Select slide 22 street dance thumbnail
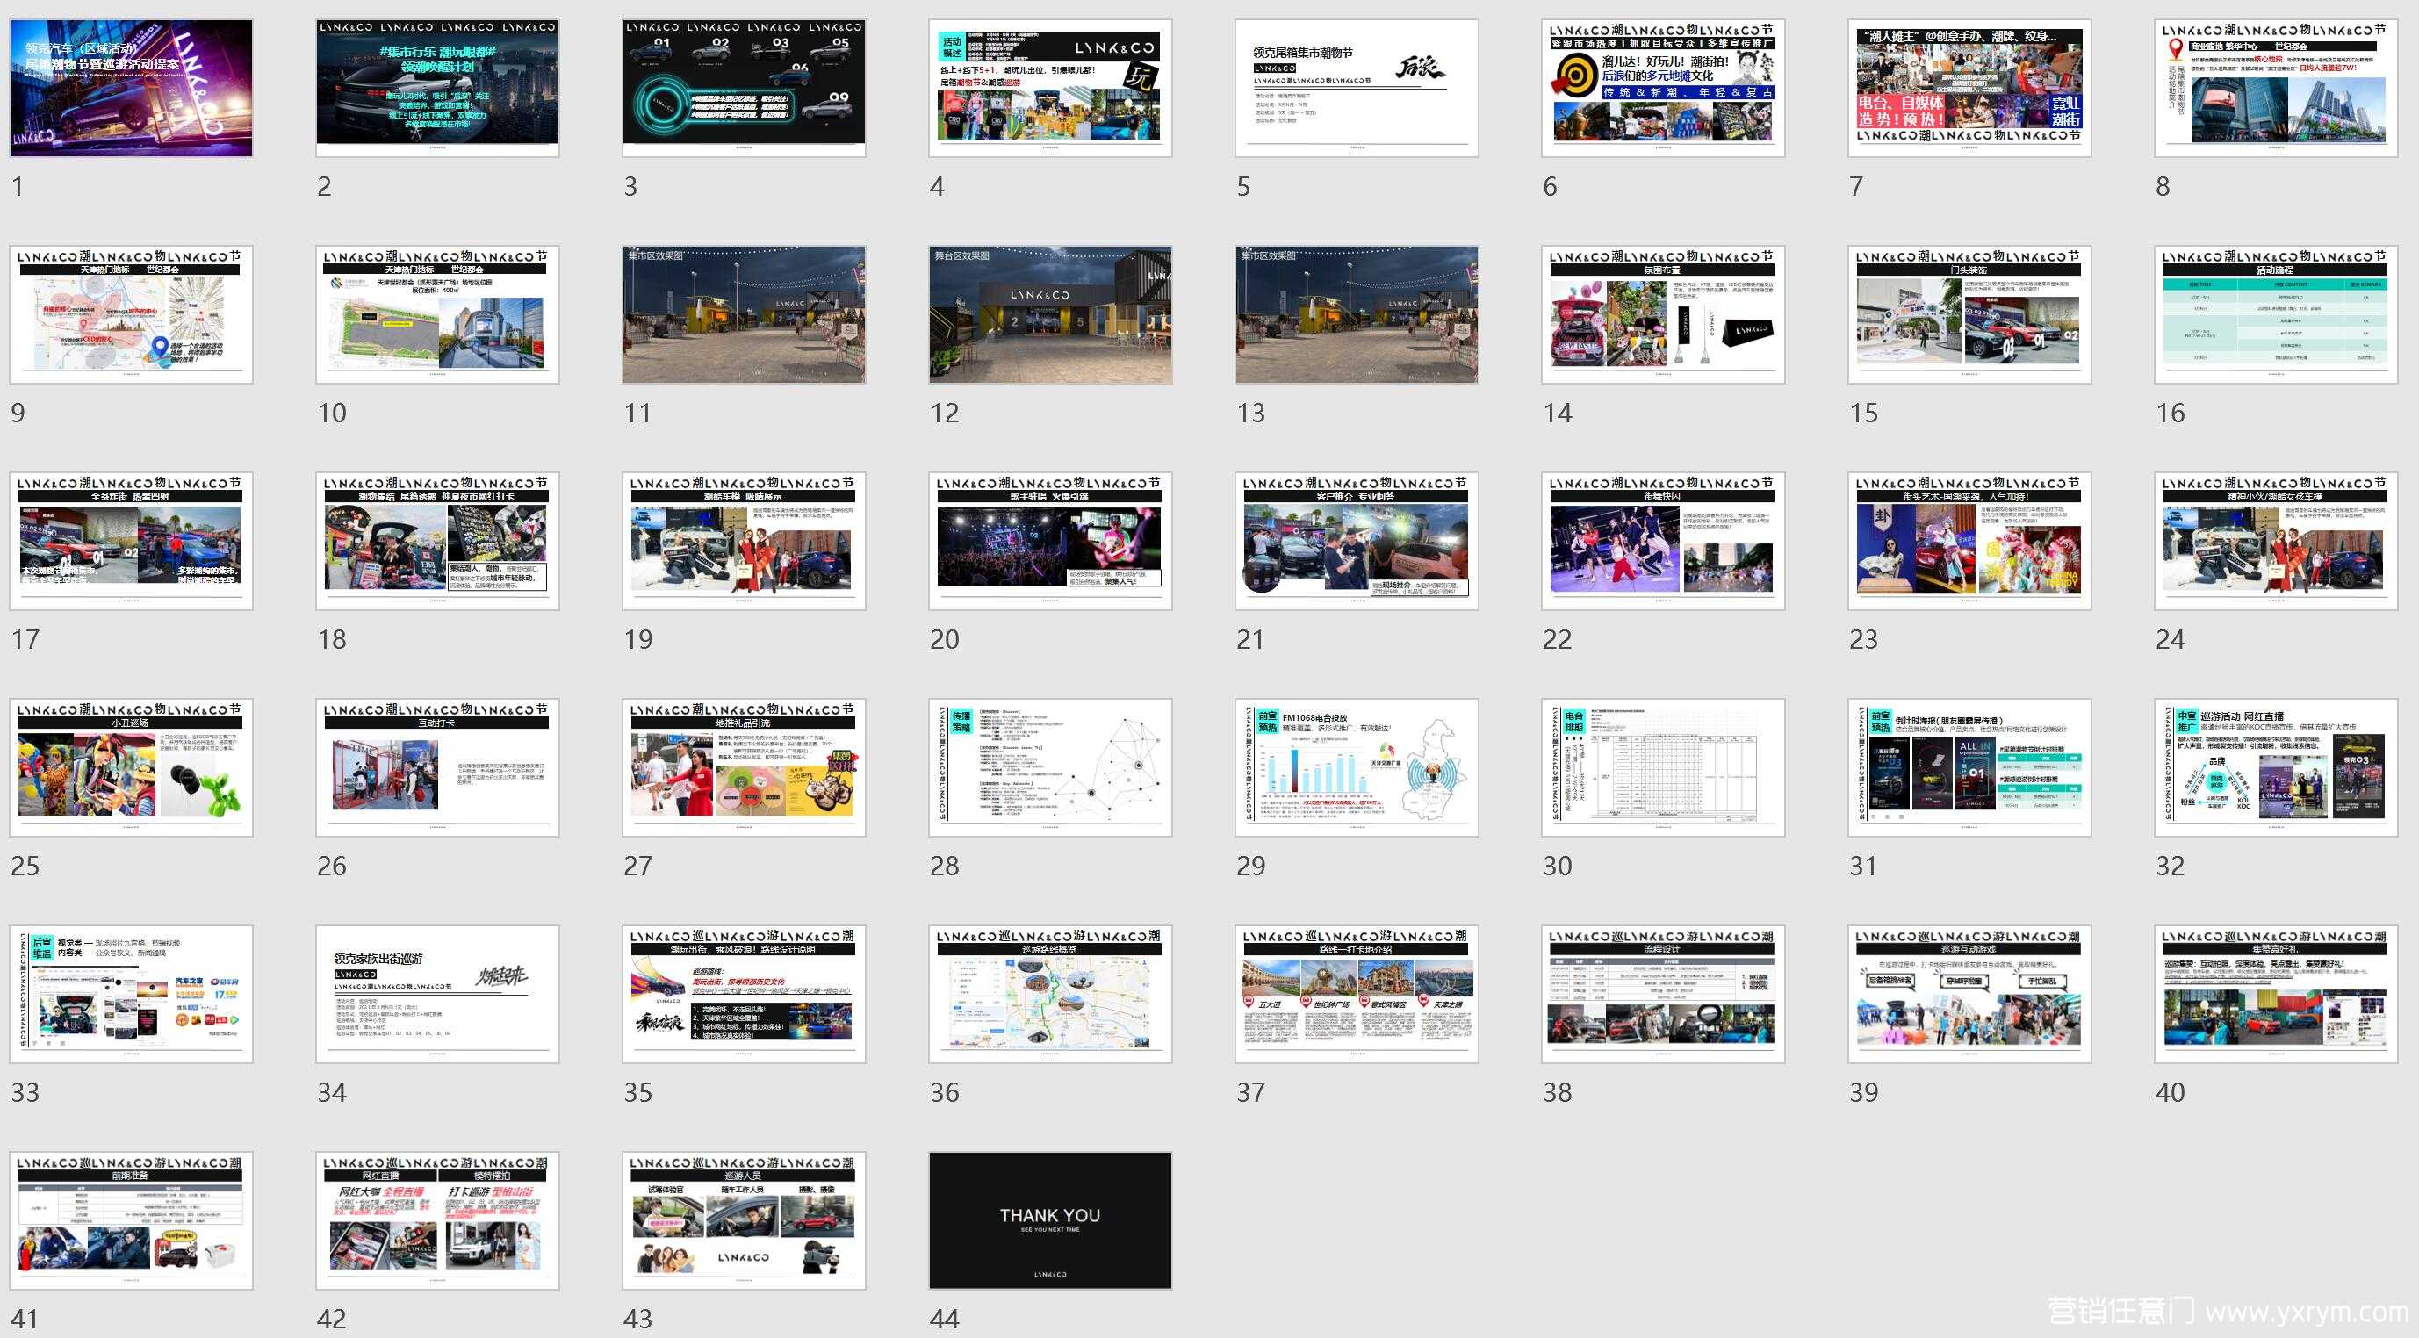 (x=1663, y=541)
